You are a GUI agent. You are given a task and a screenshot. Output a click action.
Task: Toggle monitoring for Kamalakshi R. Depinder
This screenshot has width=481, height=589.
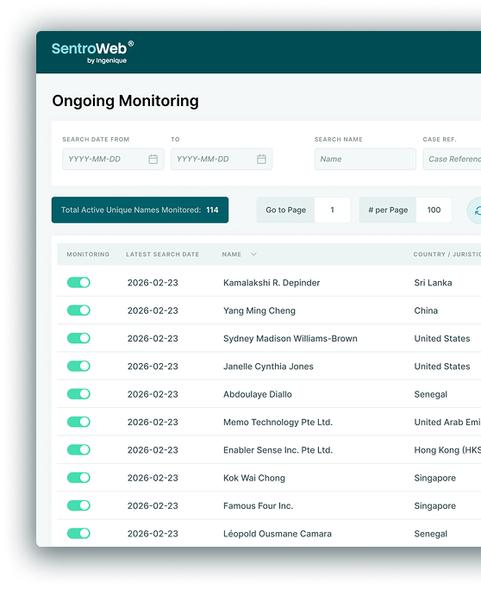[78, 283]
